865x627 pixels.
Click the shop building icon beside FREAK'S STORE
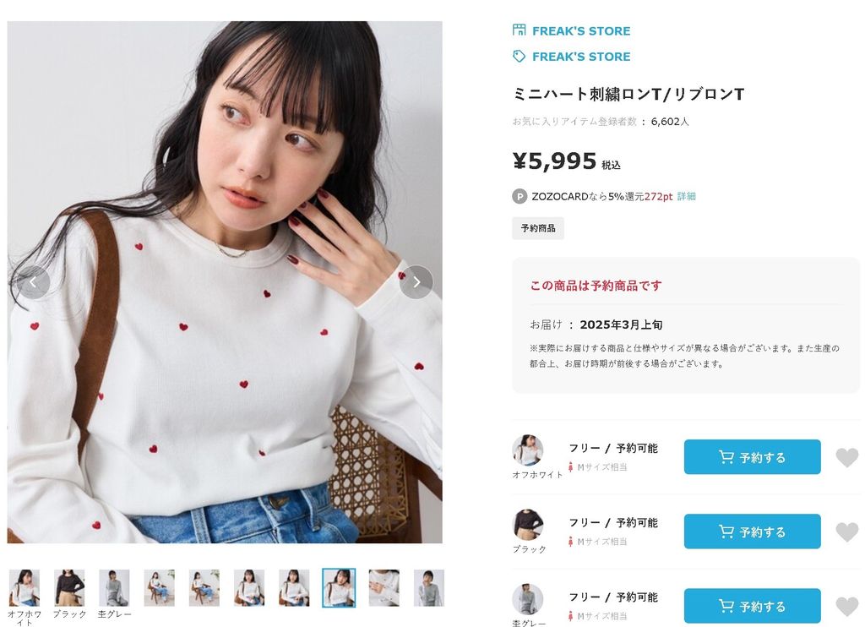(x=519, y=30)
